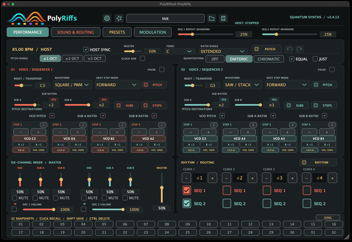Viewport: 352px width, 242px height.
Task: Save preset with floppy disk icon
Action: pyautogui.click(x=223, y=18)
